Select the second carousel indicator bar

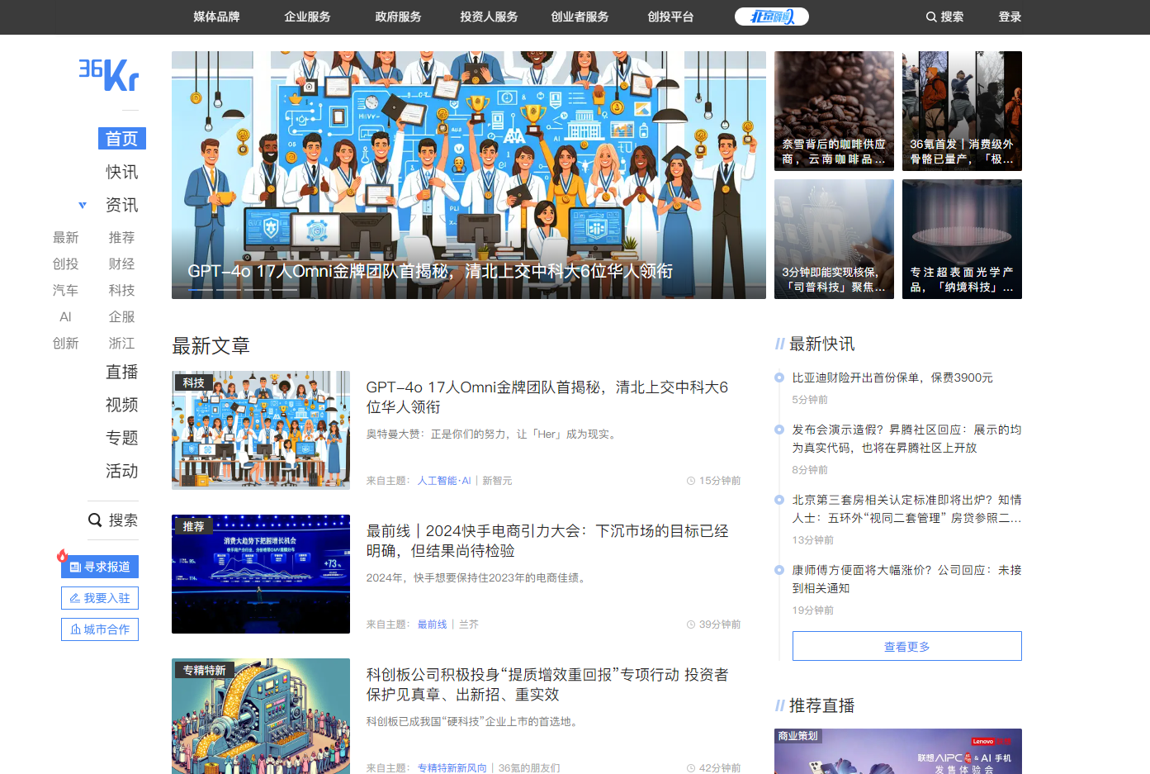(x=229, y=290)
